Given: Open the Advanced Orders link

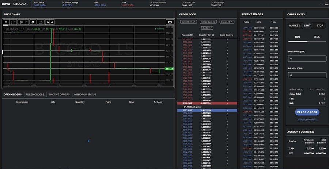Looking at the screenshot, I should 307,120.
